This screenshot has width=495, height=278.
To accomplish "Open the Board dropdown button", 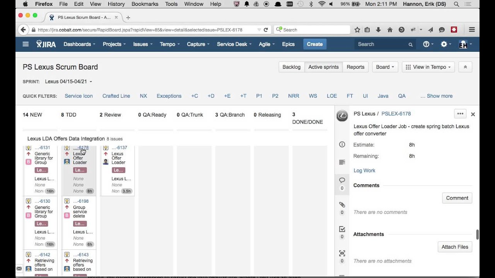I will [x=385, y=67].
